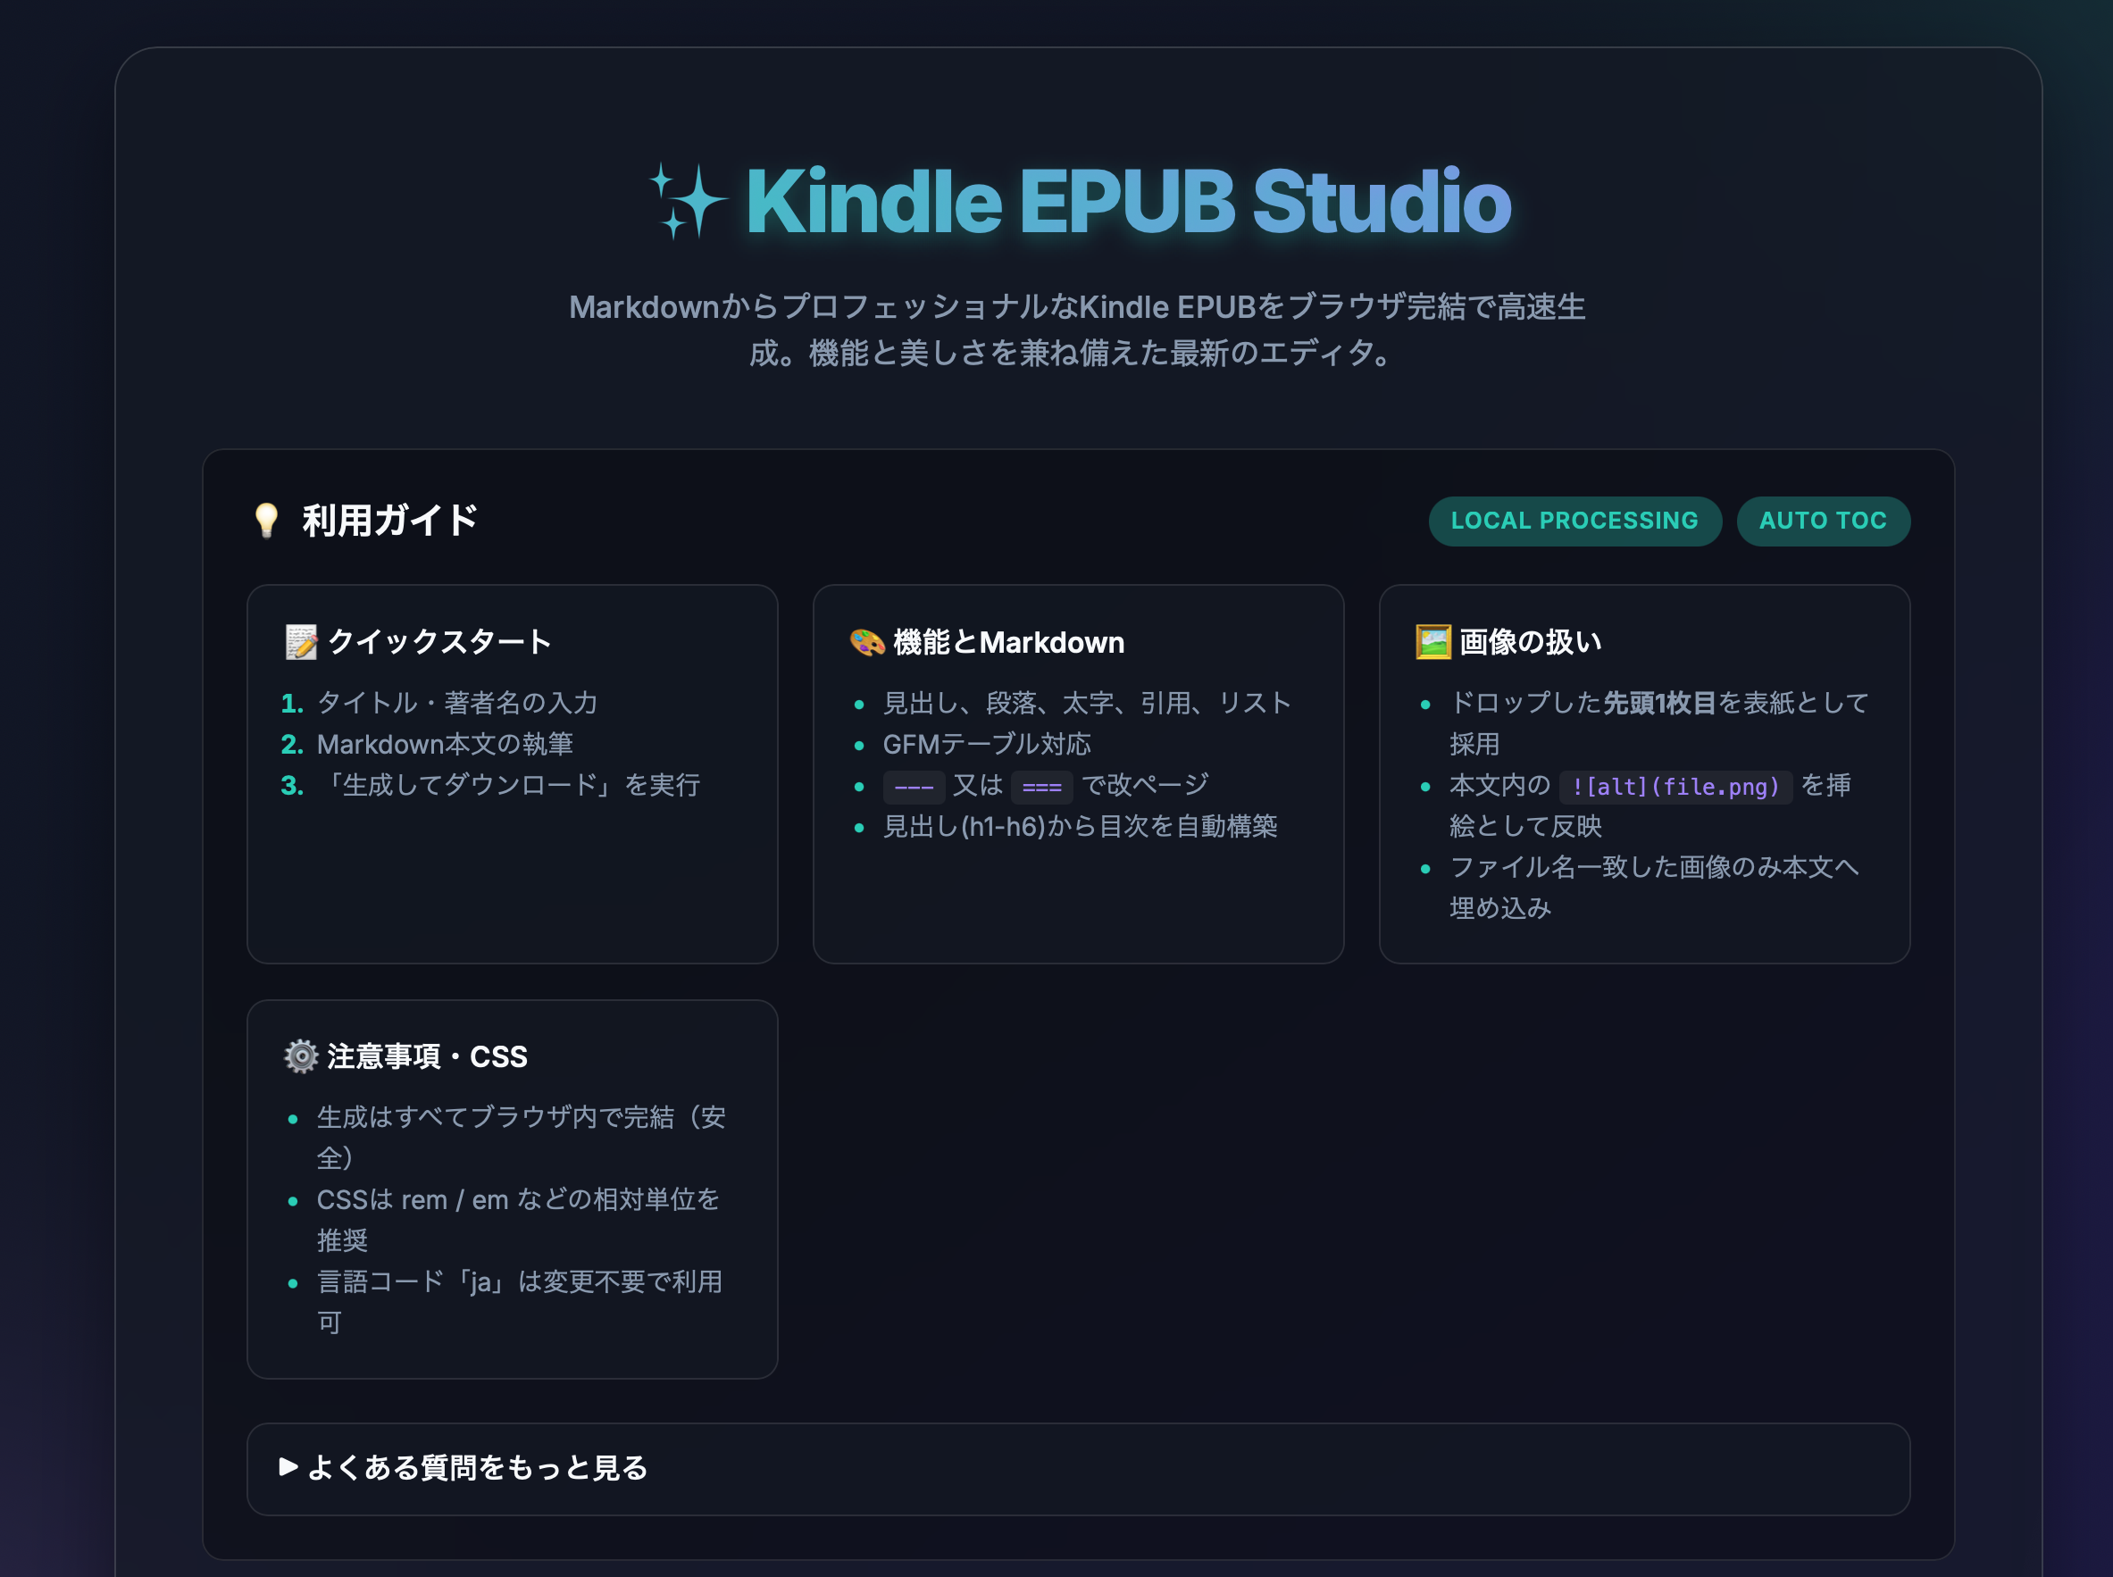
Task: Select the purple --- inline code chip
Action: pos(915,786)
